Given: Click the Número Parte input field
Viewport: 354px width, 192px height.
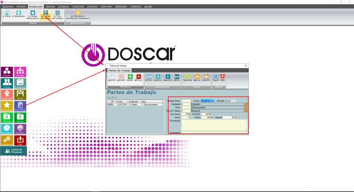Looking at the screenshot, I should [186, 101].
